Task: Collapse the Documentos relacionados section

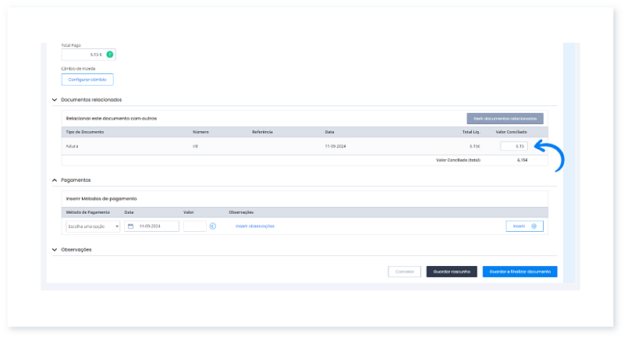Action: (55, 100)
